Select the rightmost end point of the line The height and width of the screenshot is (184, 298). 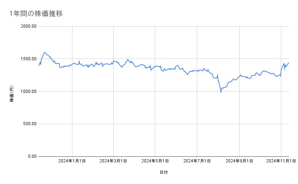click(289, 63)
